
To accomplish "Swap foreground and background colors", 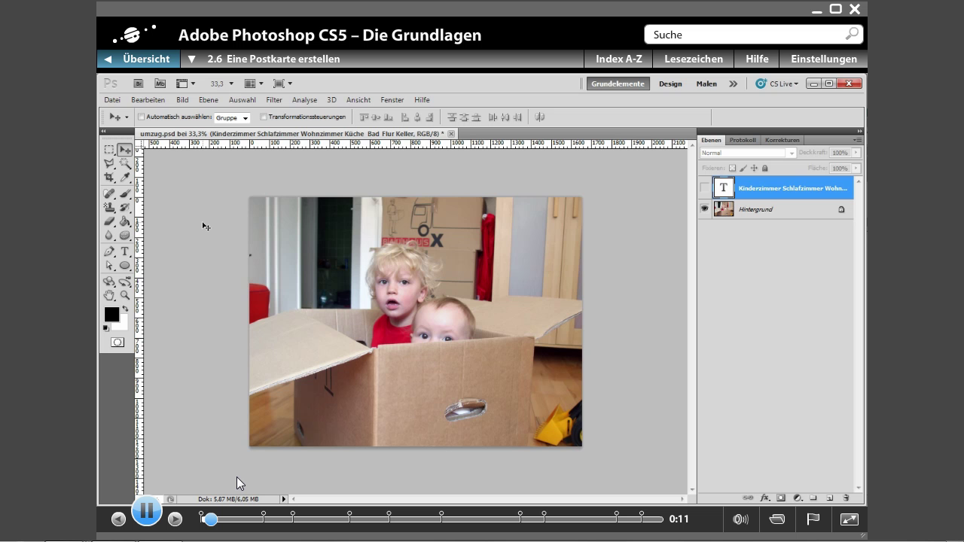I will (125, 308).
